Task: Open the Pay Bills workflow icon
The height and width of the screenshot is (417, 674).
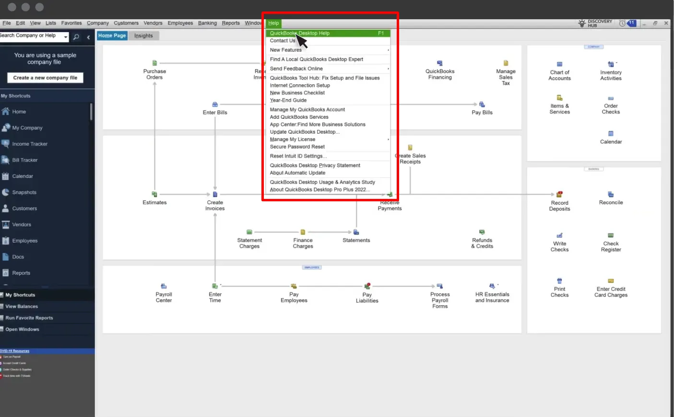Action: pyautogui.click(x=482, y=104)
